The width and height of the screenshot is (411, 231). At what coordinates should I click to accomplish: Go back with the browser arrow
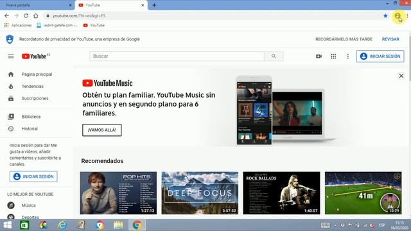6,15
